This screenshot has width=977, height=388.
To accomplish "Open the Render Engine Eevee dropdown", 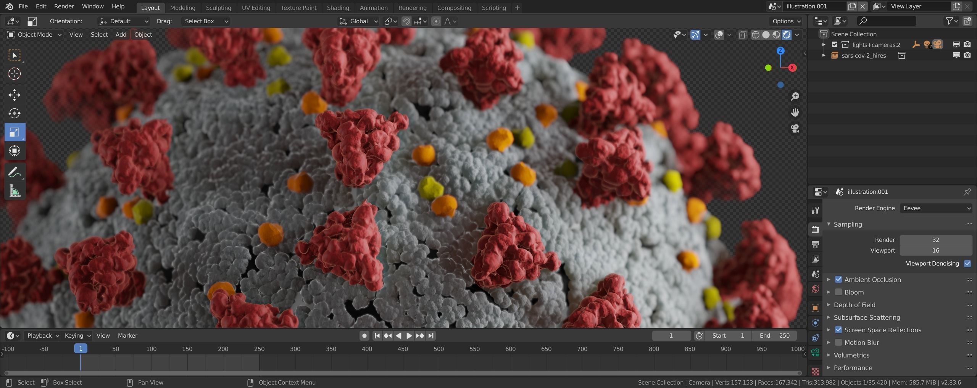I will point(936,208).
